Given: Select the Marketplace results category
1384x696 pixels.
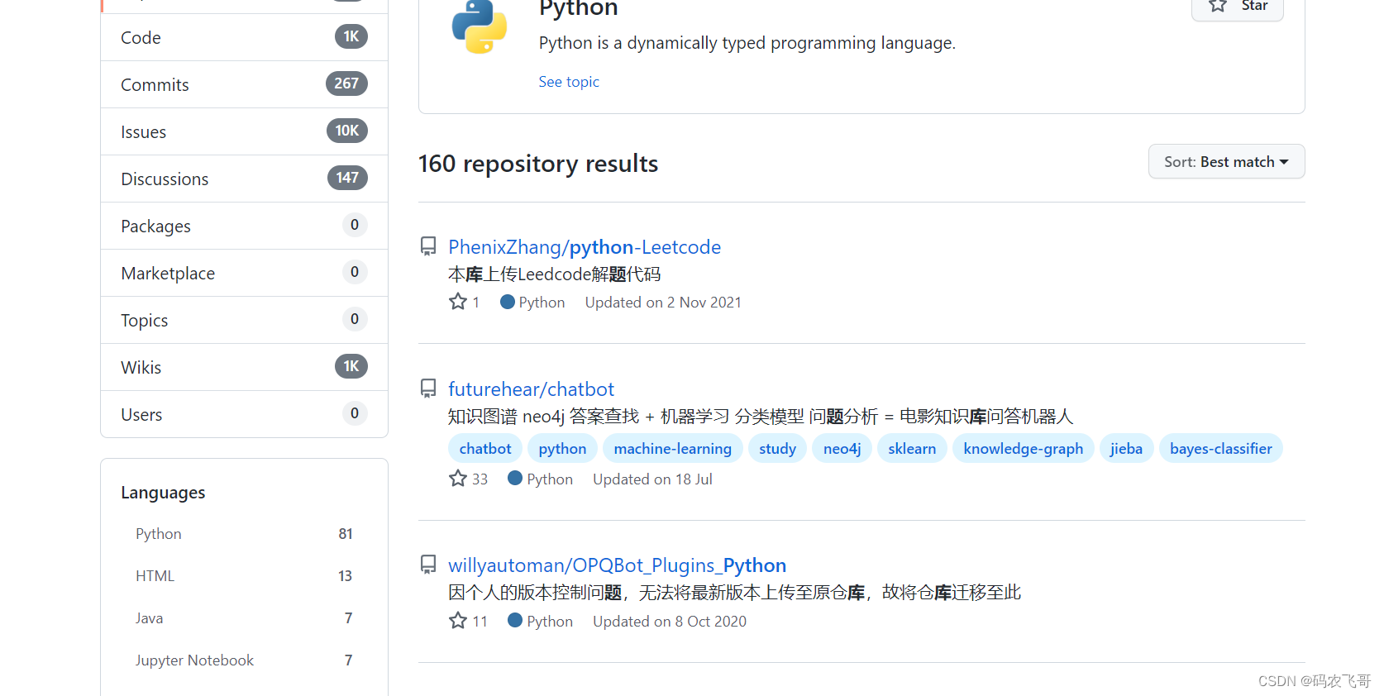Looking at the screenshot, I should tap(244, 273).
